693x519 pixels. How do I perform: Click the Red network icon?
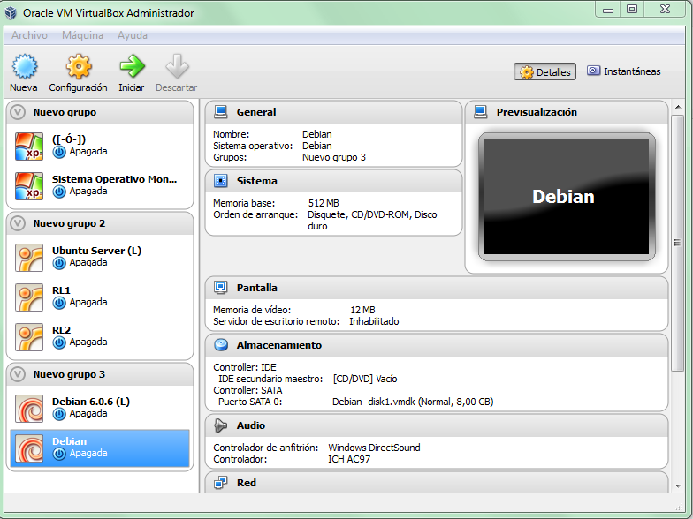(x=221, y=483)
